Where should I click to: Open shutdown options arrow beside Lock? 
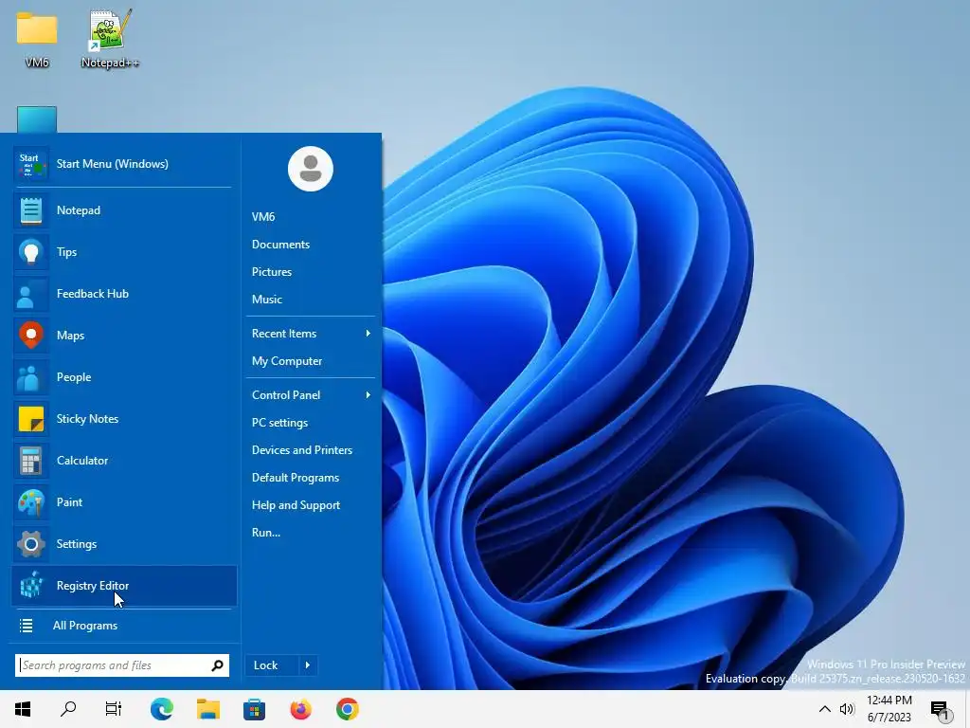click(x=308, y=665)
